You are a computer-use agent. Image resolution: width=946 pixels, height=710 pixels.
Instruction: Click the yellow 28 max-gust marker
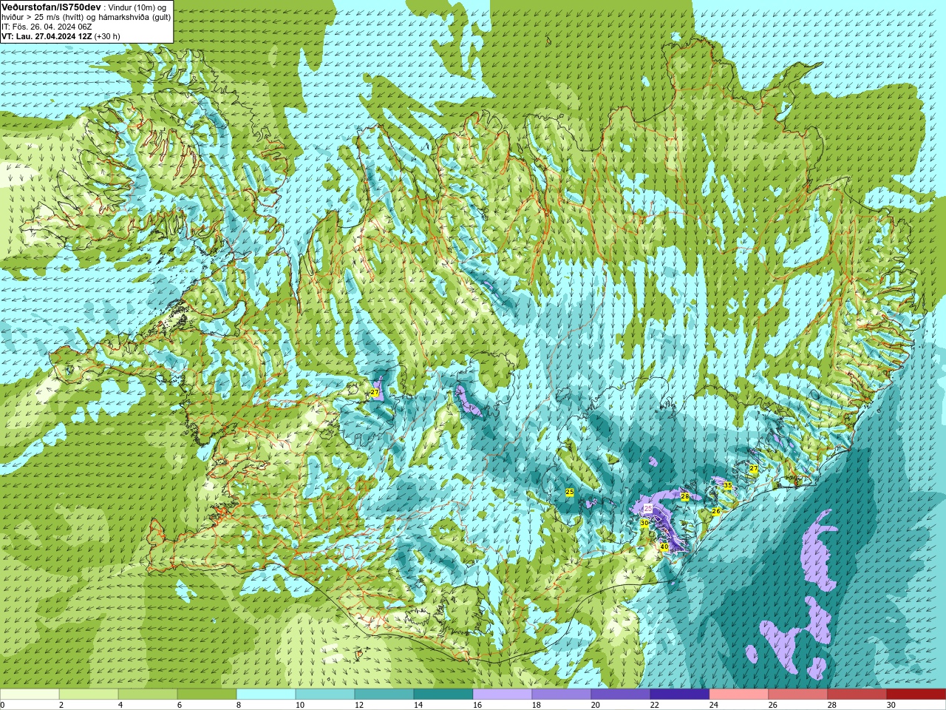[685, 496]
